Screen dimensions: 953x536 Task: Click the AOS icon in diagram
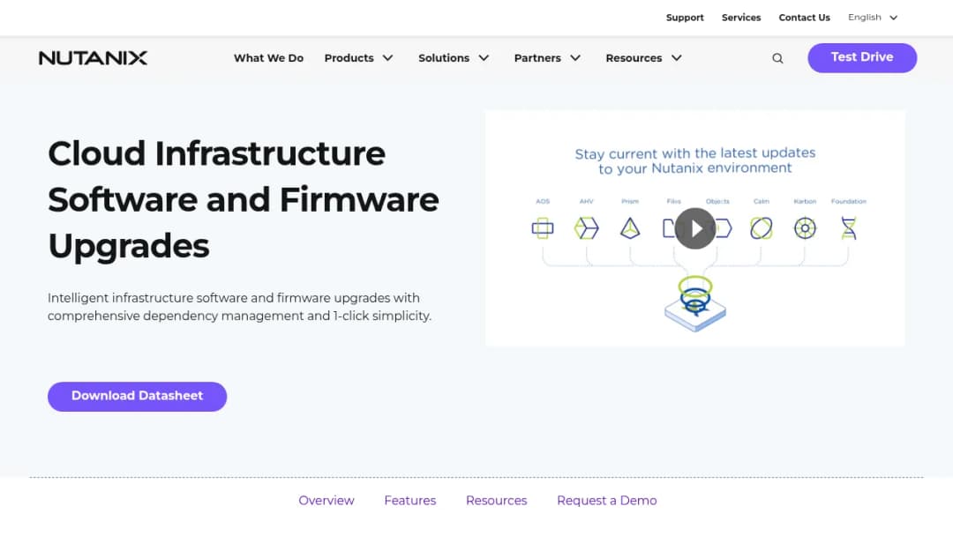543,228
